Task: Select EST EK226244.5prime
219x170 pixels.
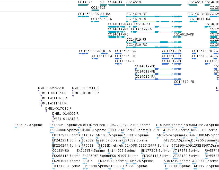Action: (53, 148)
